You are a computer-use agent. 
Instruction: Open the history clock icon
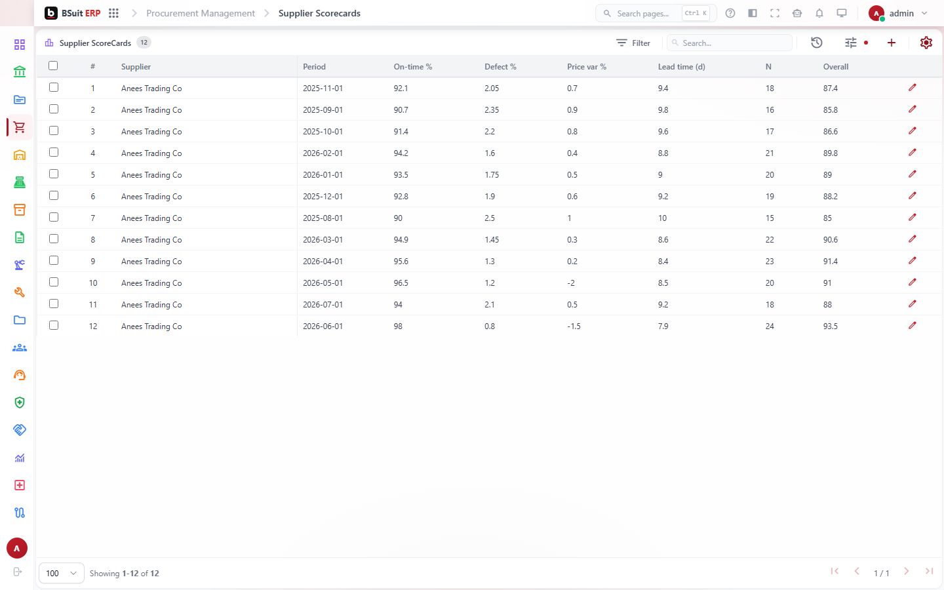pyautogui.click(x=817, y=43)
